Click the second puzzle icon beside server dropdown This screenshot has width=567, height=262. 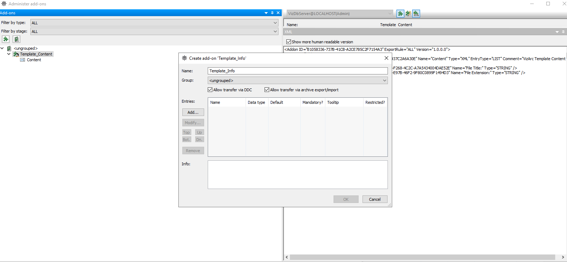(x=408, y=14)
